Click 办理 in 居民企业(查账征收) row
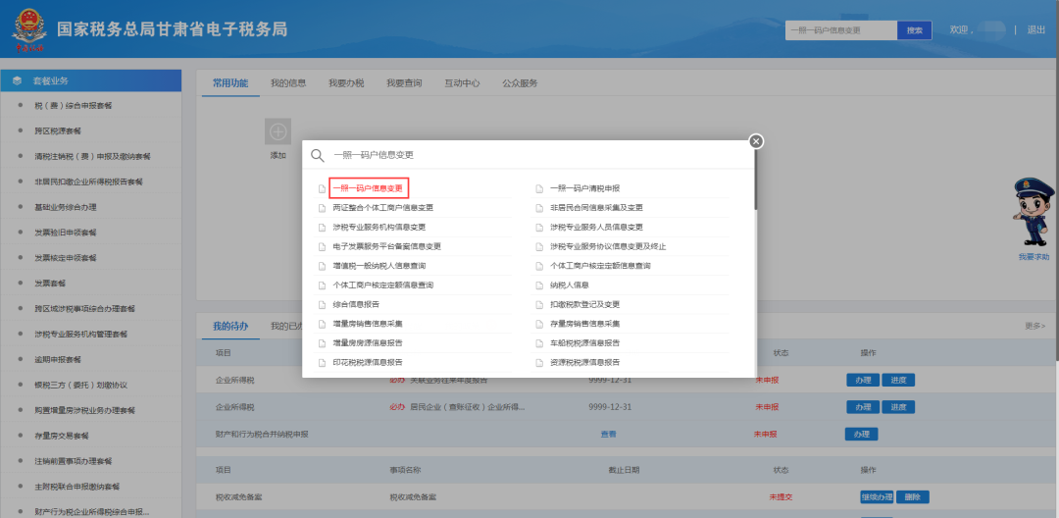This screenshot has width=1059, height=518. (x=863, y=407)
